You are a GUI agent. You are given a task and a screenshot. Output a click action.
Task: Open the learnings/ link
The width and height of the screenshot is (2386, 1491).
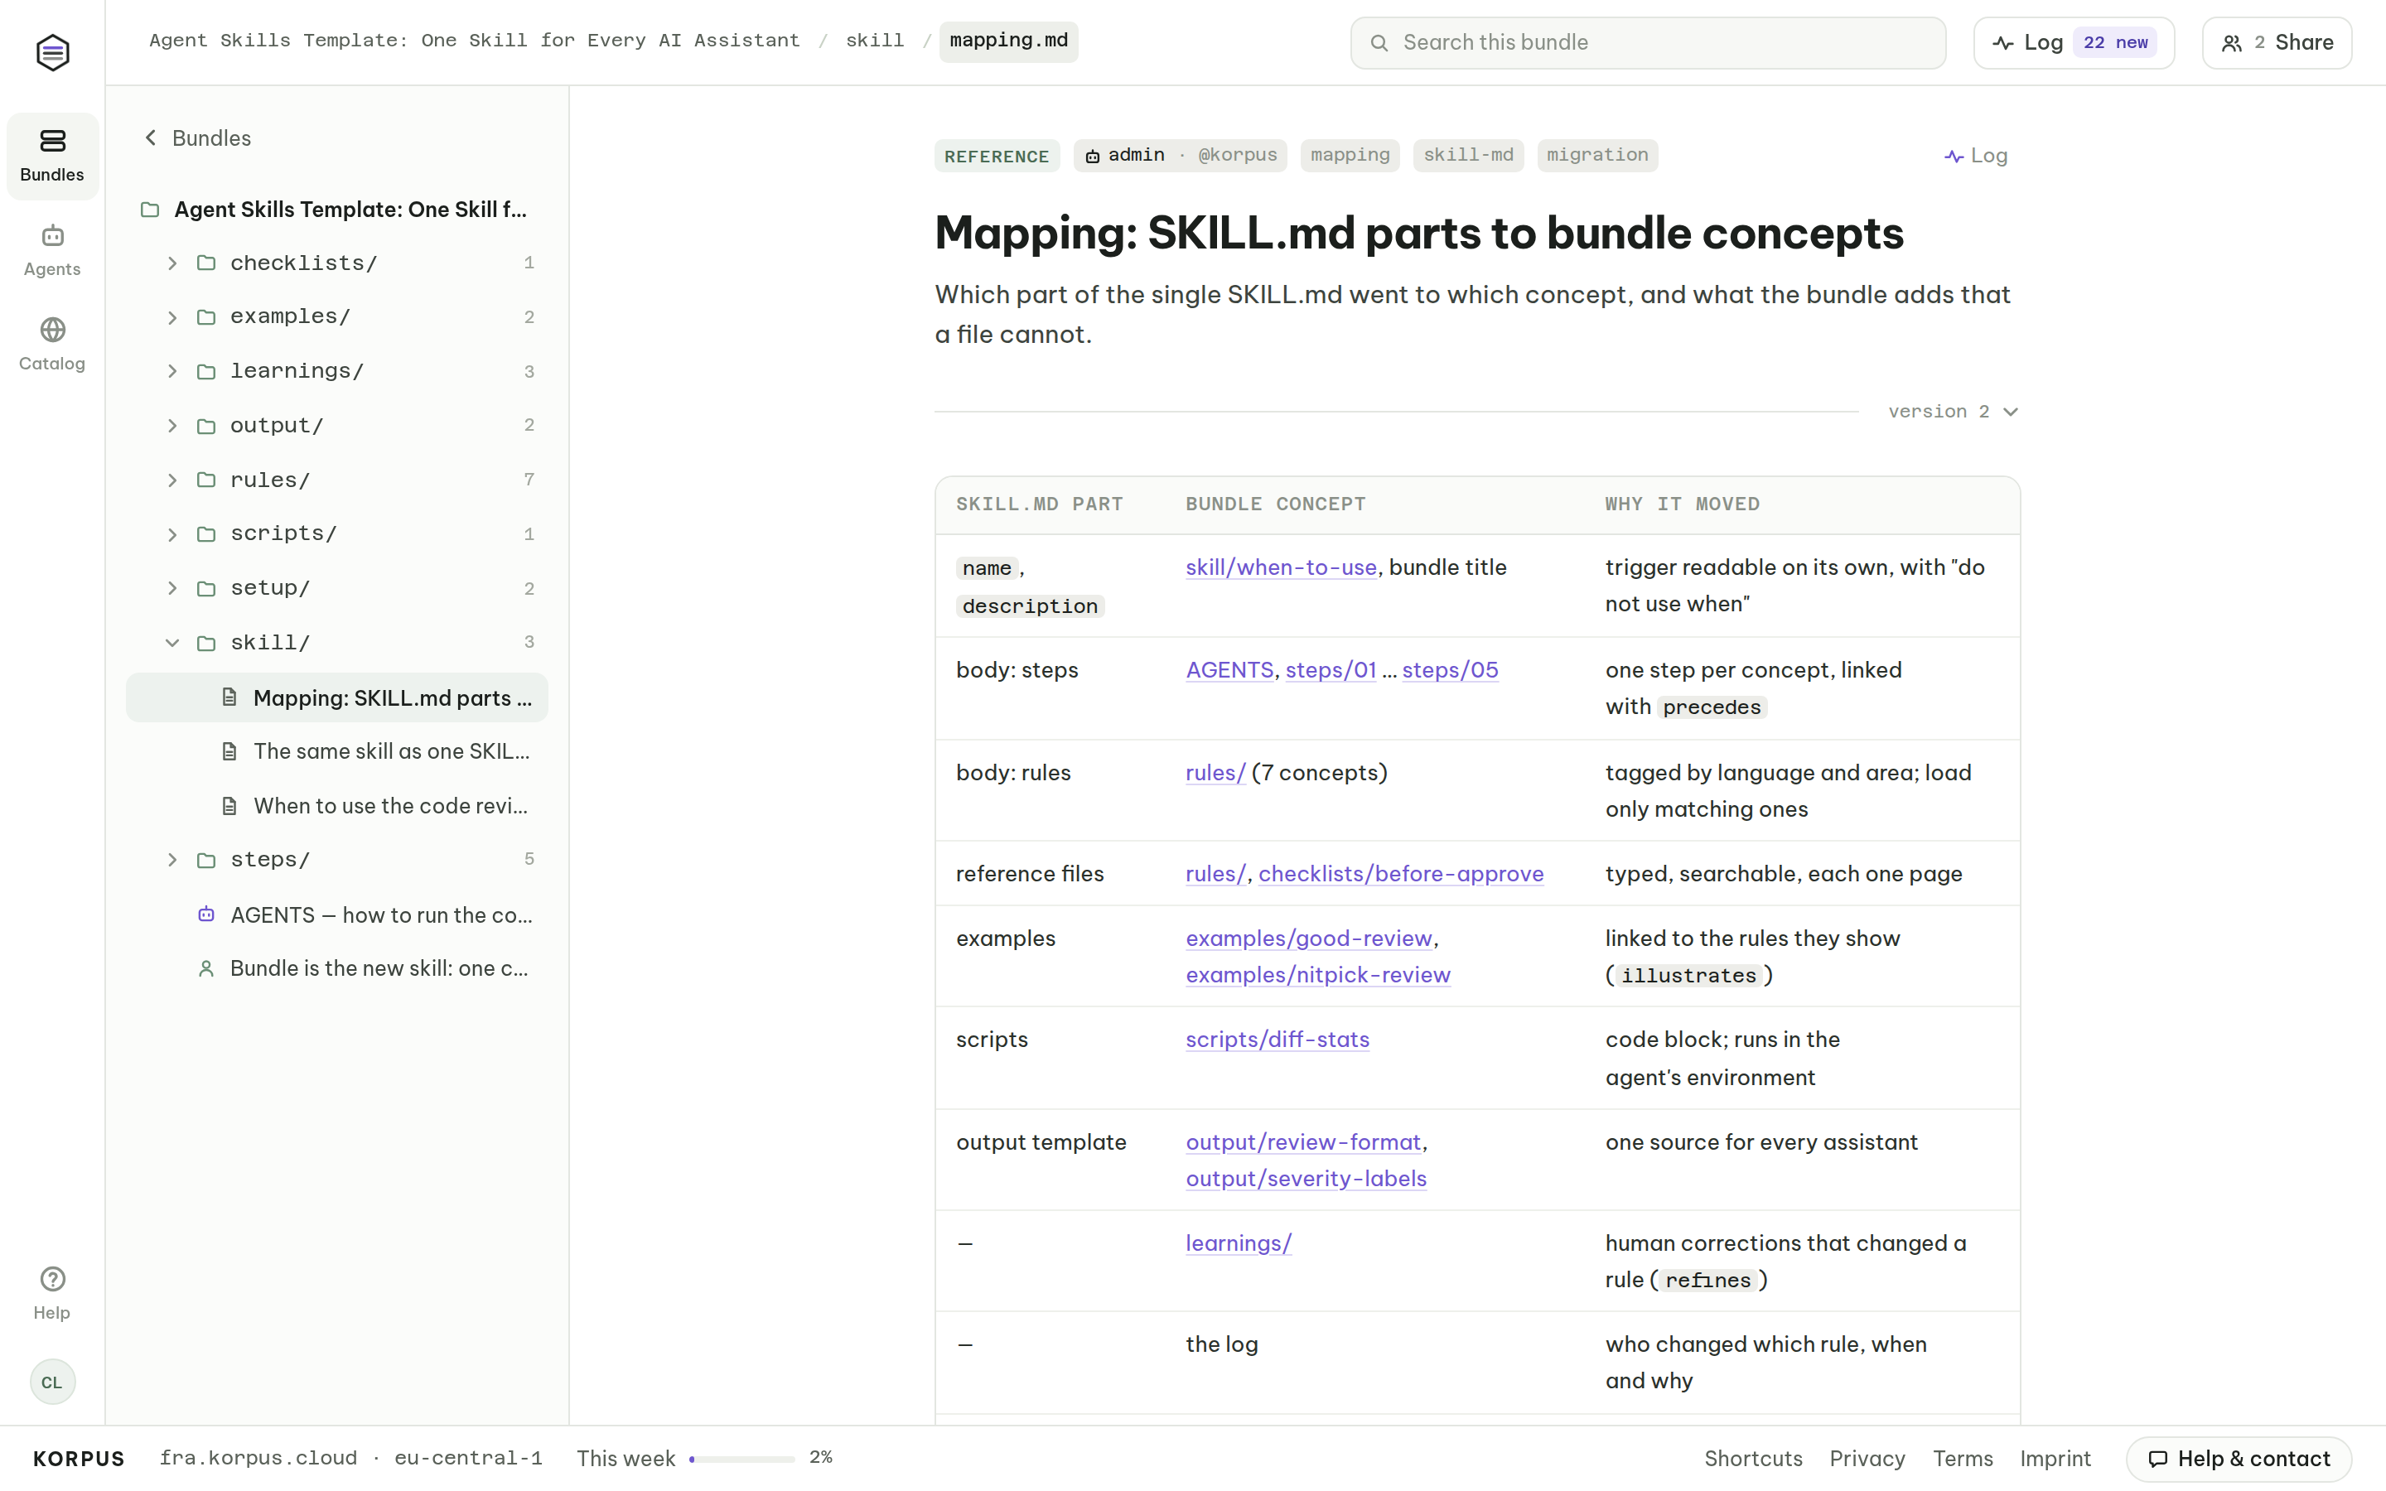pos(1239,1243)
